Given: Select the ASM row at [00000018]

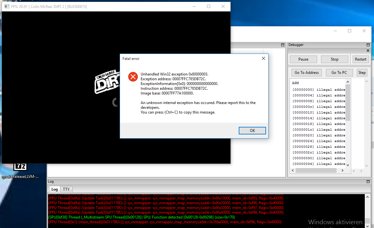Looking at the screenshot, I should point(319,124).
